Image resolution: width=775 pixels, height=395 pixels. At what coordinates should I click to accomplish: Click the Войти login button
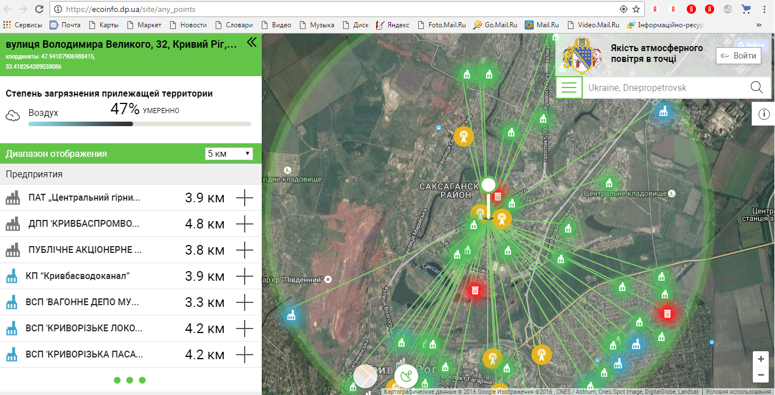pos(739,56)
